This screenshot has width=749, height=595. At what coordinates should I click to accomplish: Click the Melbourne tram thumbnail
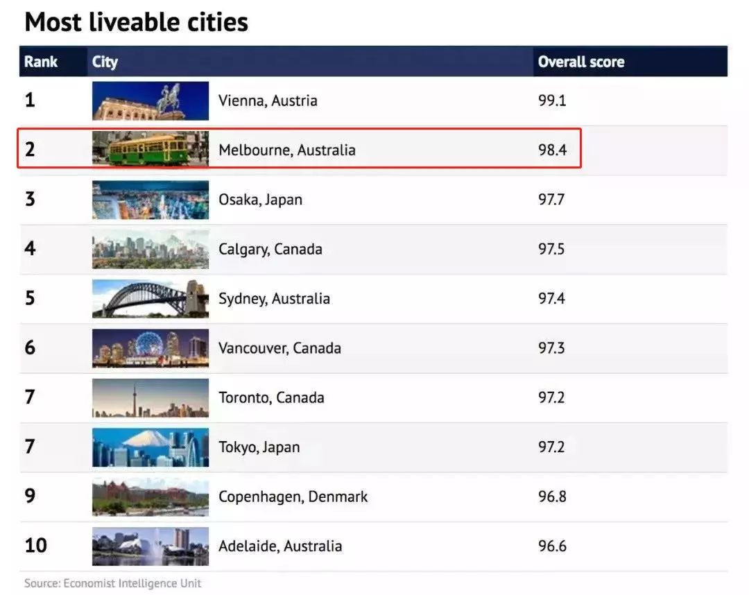click(x=150, y=150)
